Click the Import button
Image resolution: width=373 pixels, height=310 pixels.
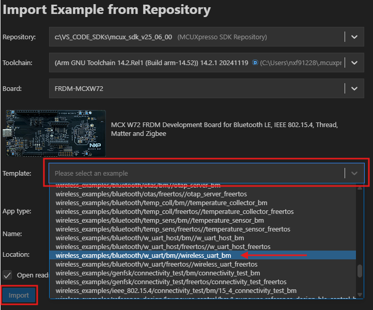(x=19, y=295)
